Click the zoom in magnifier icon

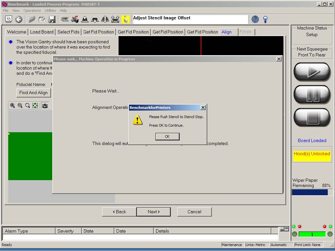[12, 106]
